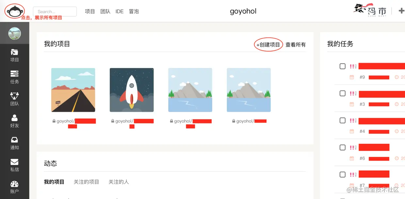405x199 pixels.
Task: Open the 账户 sidebar icon
Action: click(x=14, y=187)
